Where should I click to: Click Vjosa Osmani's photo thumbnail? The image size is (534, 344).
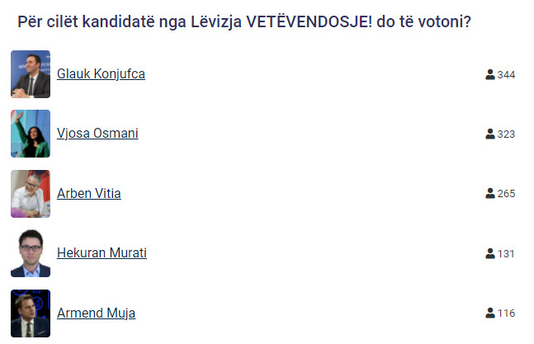(x=31, y=134)
